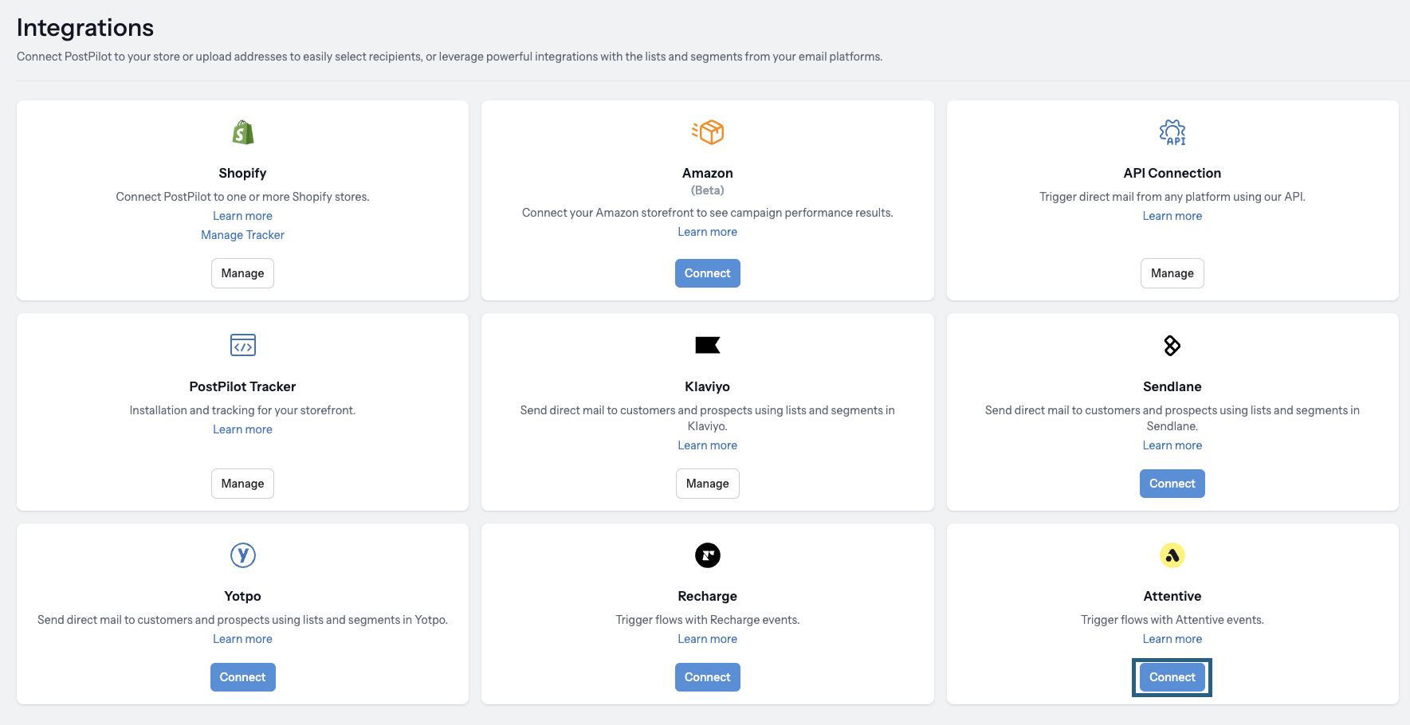
Task: Click the Attentive card title
Action: [1172, 596]
